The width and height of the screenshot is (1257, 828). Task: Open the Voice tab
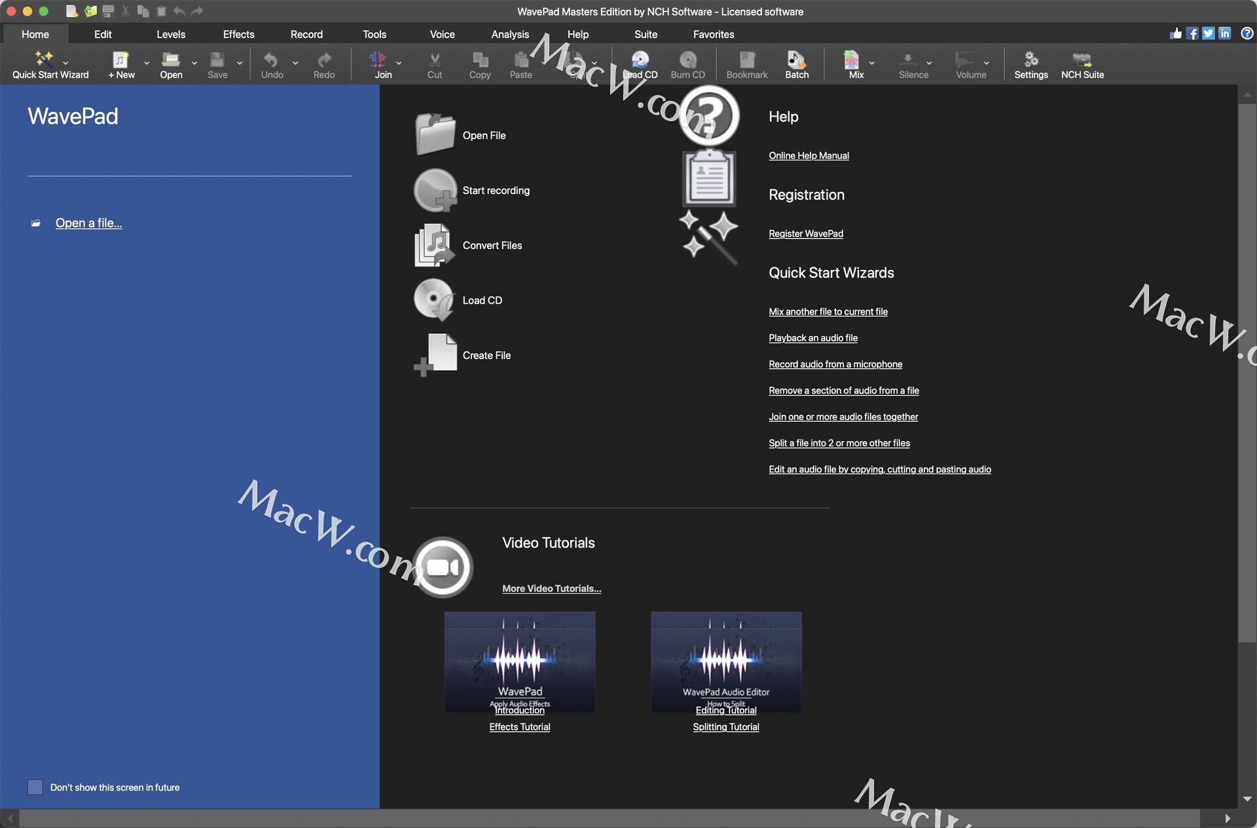[442, 34]
